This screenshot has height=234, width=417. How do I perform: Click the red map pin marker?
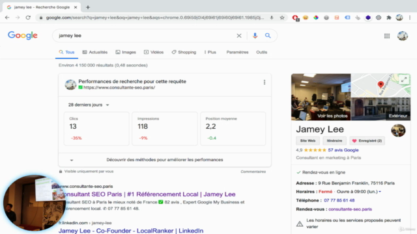pyautogui.click(x=381, y=84)
